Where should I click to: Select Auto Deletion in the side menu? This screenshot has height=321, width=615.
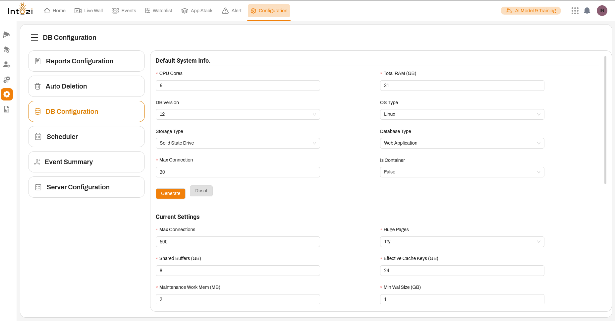86,86
